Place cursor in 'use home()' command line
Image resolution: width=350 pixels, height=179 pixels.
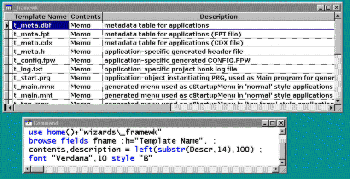coord(95,132)
